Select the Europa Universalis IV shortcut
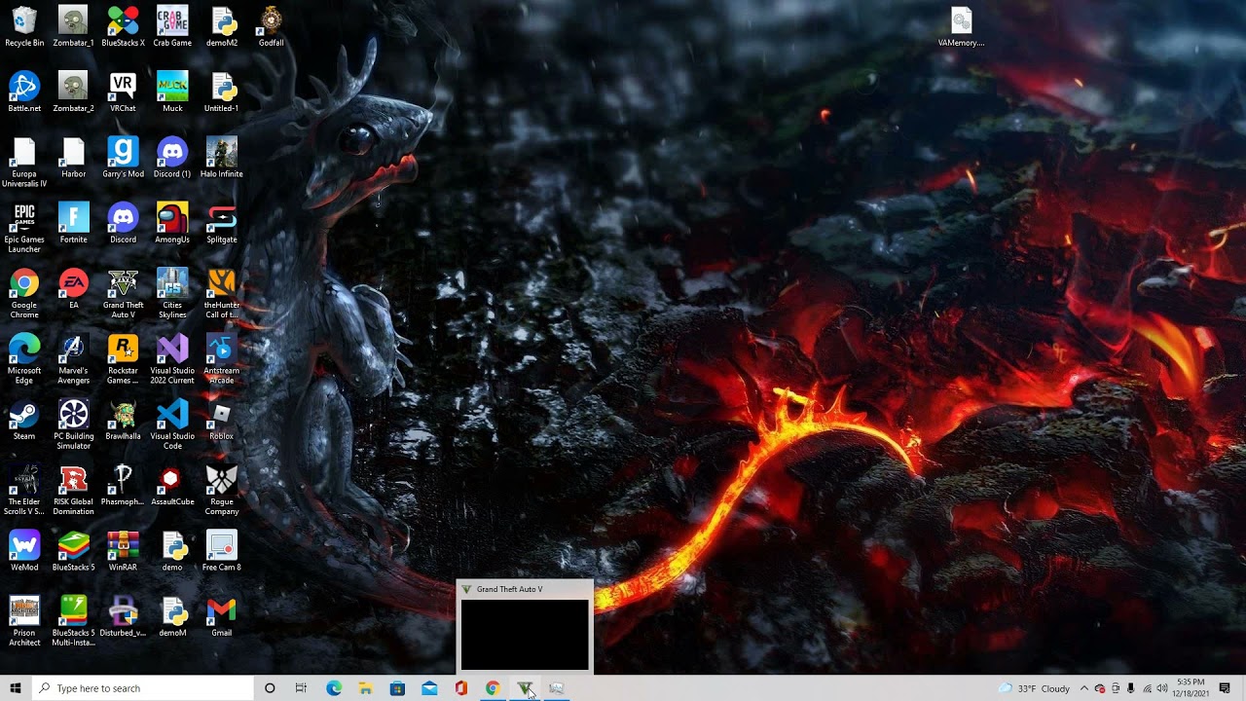This screenshot has height=701, width=1246. point(24,163)
